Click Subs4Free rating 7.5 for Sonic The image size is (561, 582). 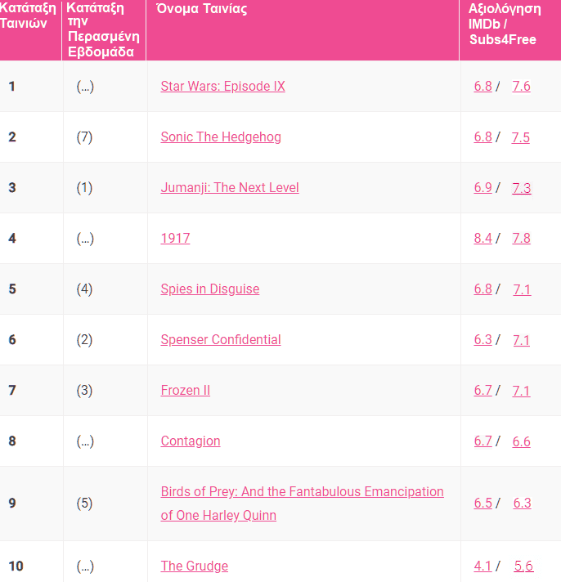[x=521, y=137]
